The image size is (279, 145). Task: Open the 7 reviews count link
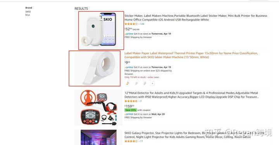click(x=141, y=101)
